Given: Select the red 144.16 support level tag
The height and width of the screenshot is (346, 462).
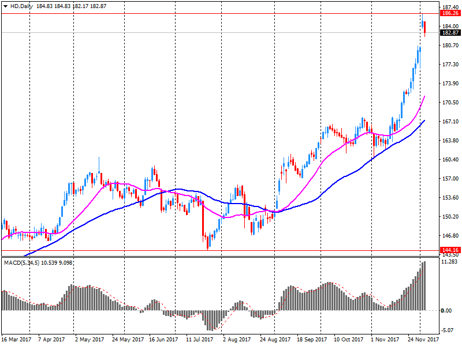Looking at the screenshot, I should (x=449, y=250).
